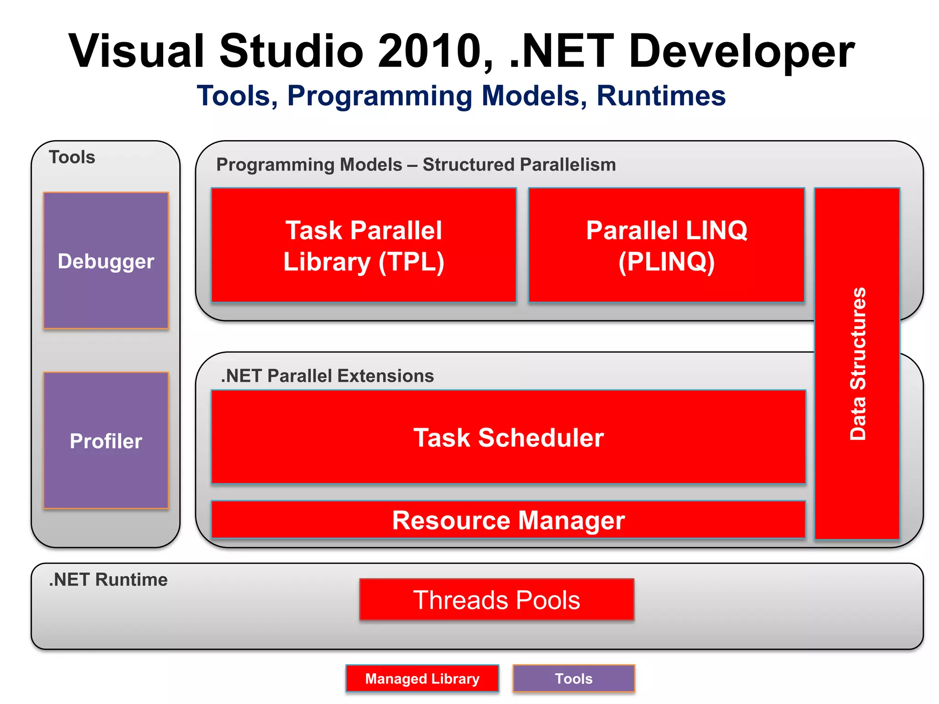Click the purple Tools legend swatch
Image resolution: width=939 pixels, height=704 pixels.
click(574, 678)
